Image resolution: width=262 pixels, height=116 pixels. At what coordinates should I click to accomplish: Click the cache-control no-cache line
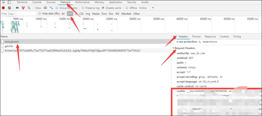[191, 86]
